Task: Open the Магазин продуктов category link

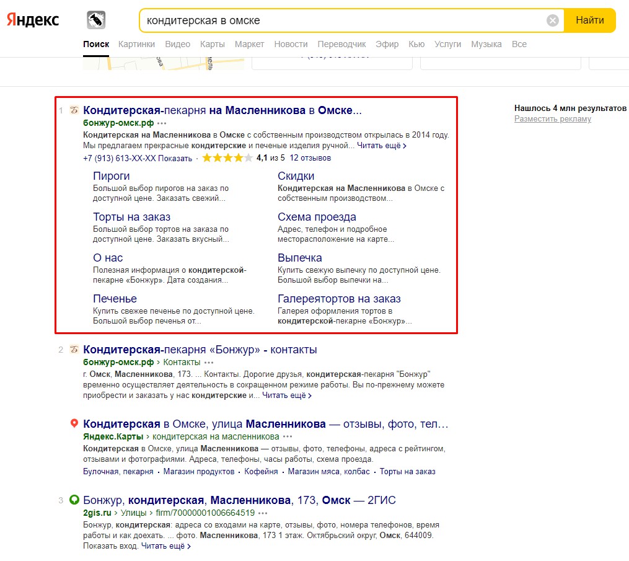Action: tap(198, 472)
